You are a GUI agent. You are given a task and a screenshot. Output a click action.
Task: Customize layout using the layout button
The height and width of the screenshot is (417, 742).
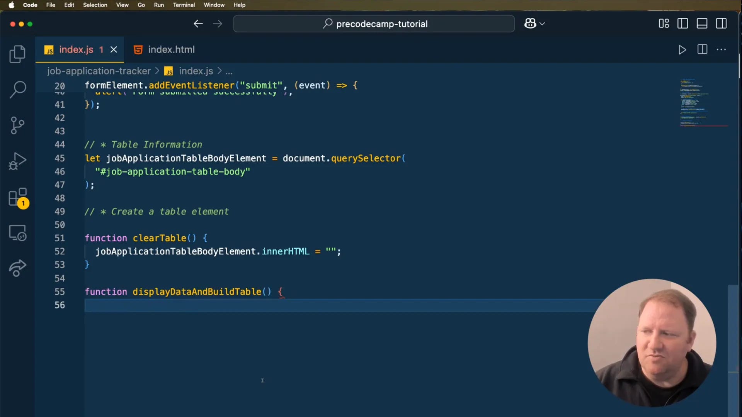(664, 24)
